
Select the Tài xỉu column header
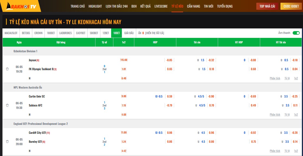pyautogui.click(x=197, y=42)
